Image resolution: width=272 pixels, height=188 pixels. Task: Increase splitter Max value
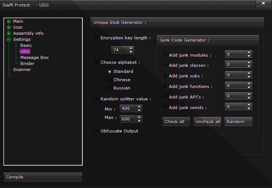[x=139, y=117]
